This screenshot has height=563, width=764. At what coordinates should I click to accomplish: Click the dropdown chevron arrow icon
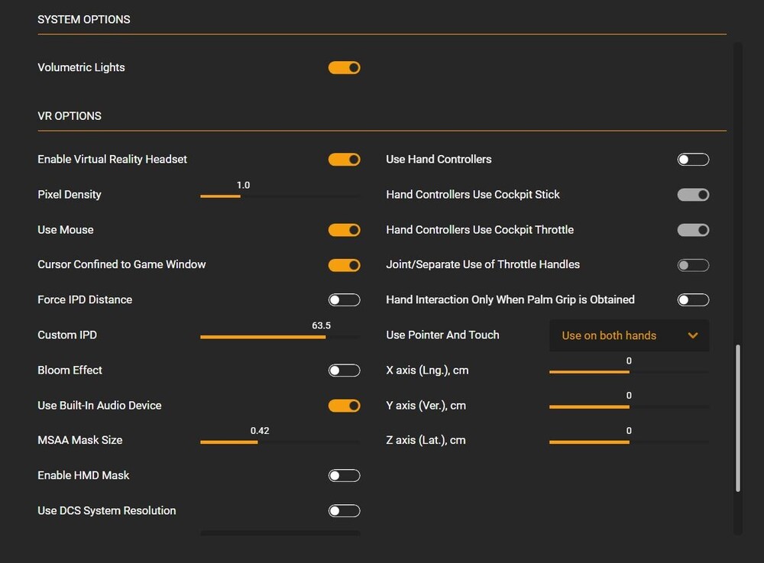click(693, 335)
